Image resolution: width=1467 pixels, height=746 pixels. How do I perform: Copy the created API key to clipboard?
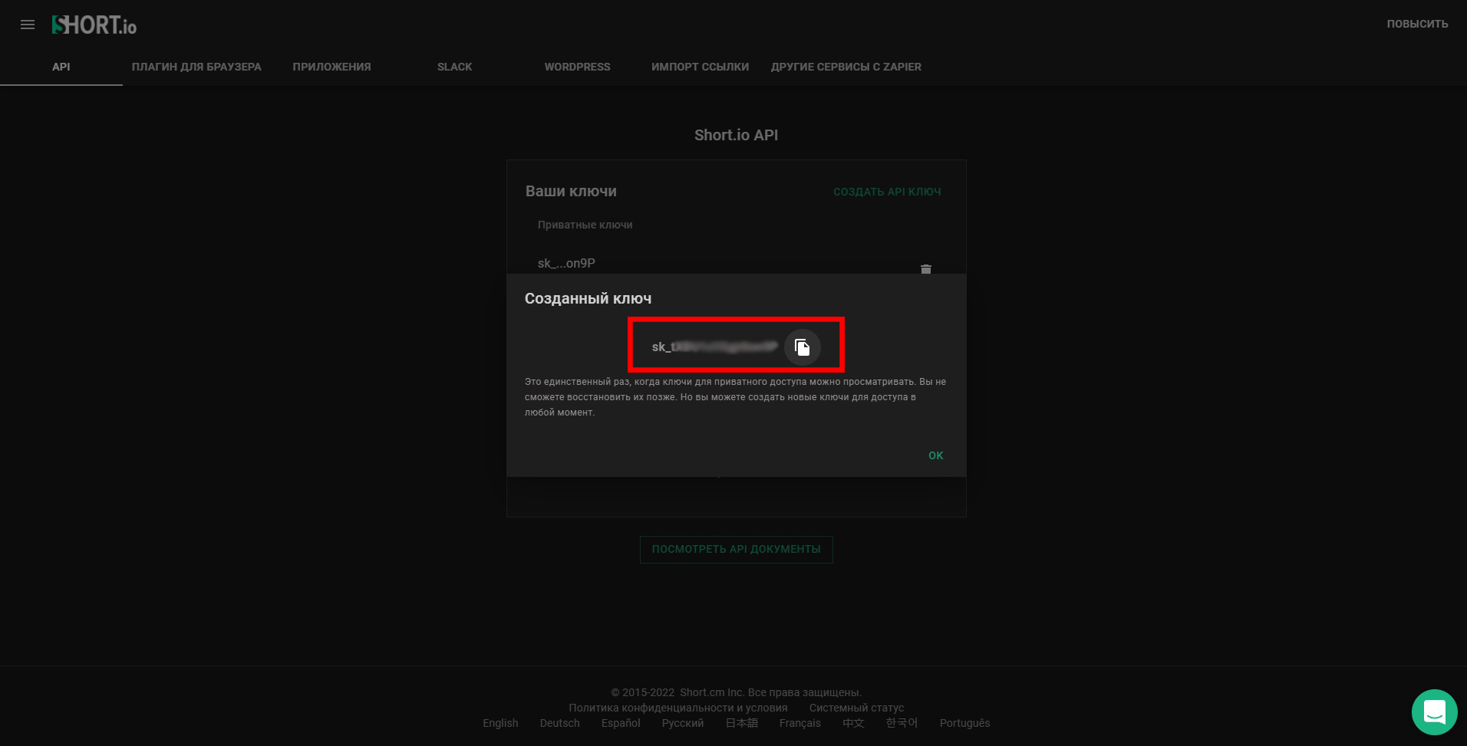point(803,347)
